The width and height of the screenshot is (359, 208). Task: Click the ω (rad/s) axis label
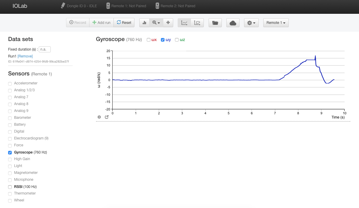[x=99, y=80]
